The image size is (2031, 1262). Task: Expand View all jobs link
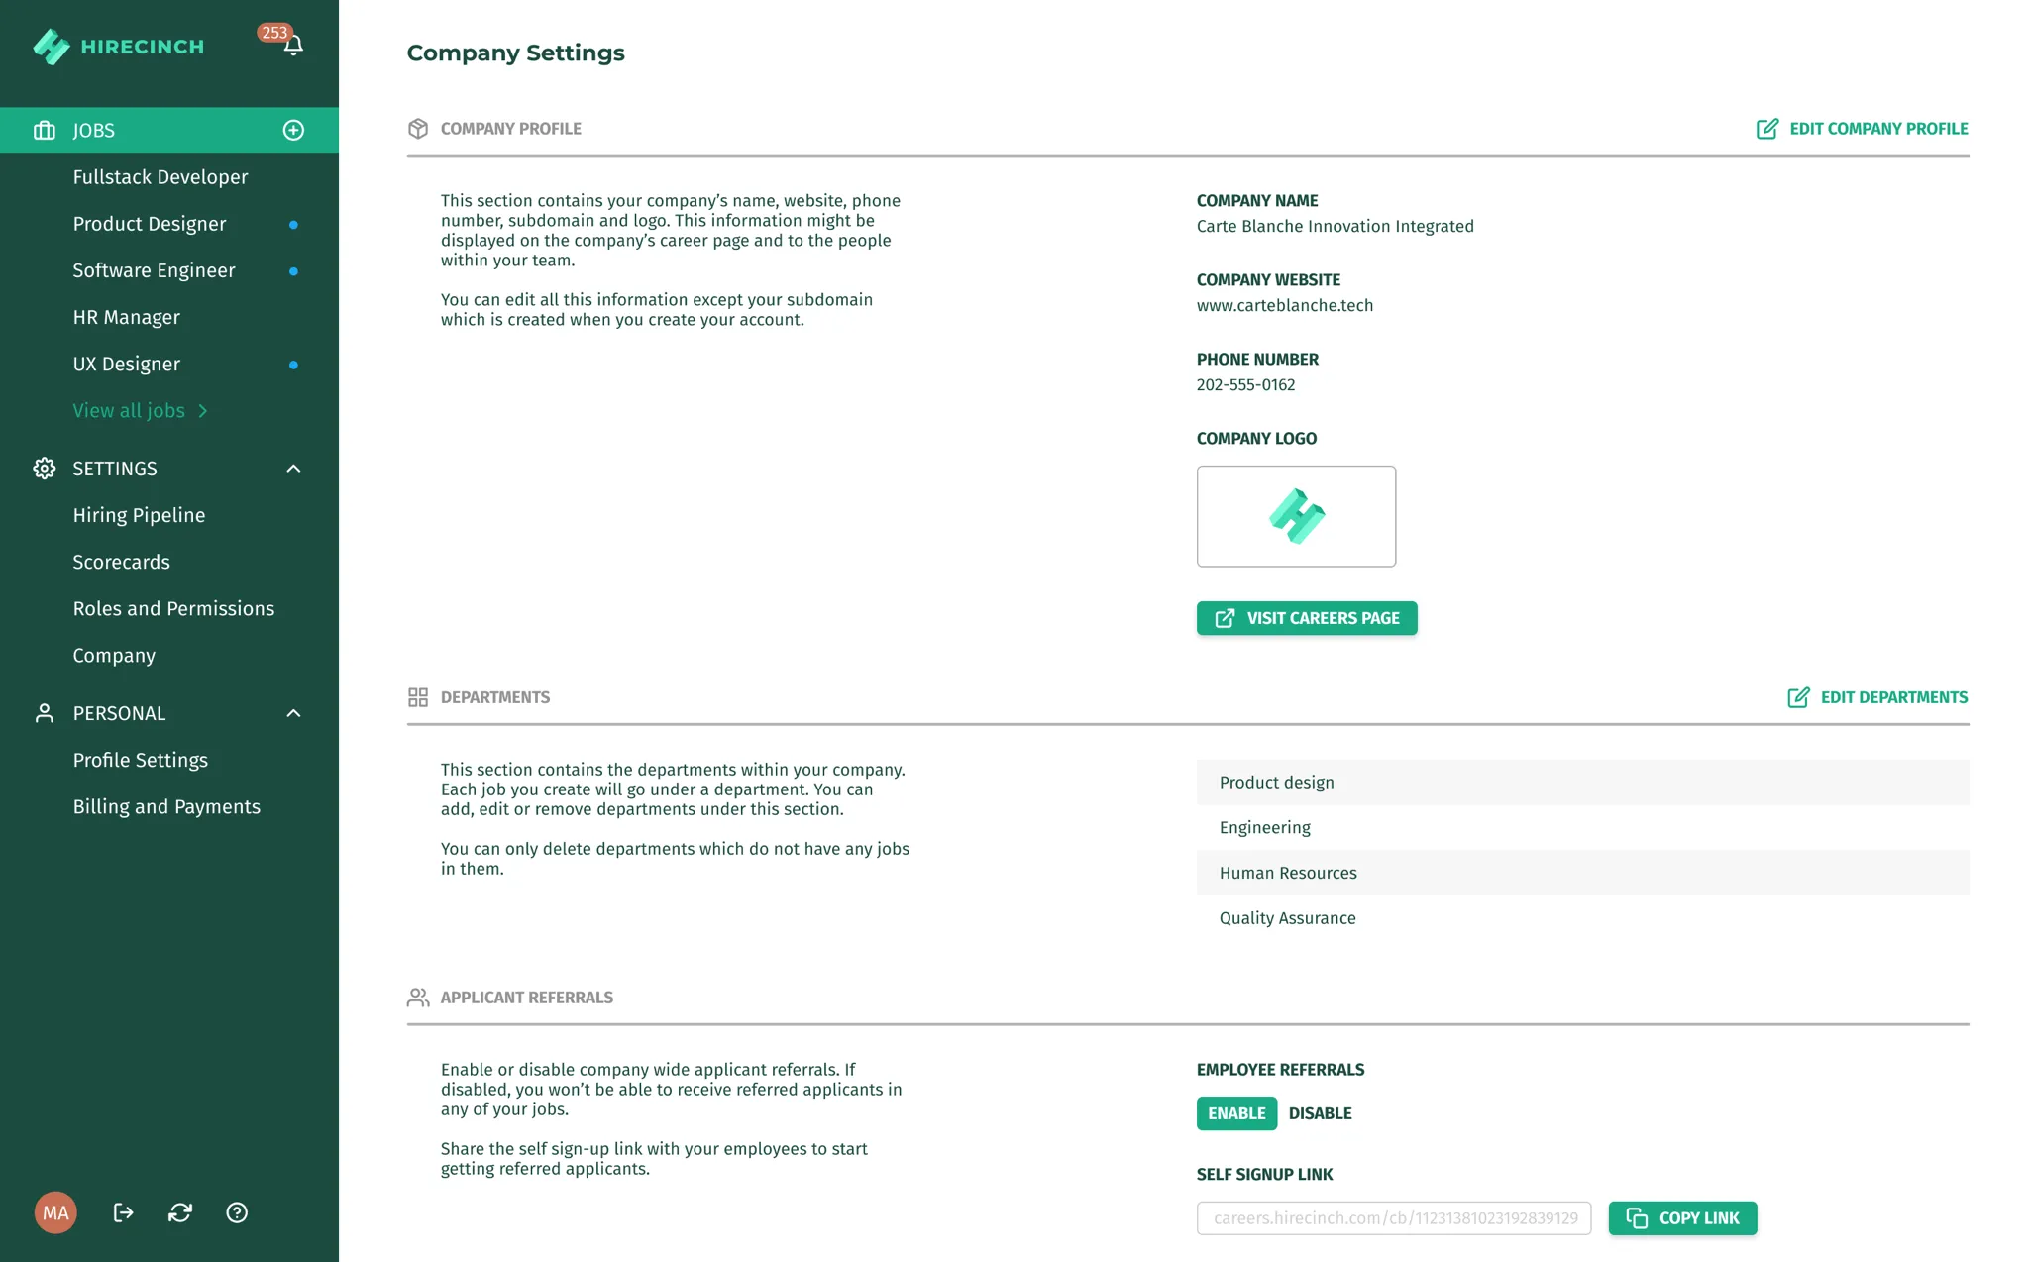[x=140, y=410]
